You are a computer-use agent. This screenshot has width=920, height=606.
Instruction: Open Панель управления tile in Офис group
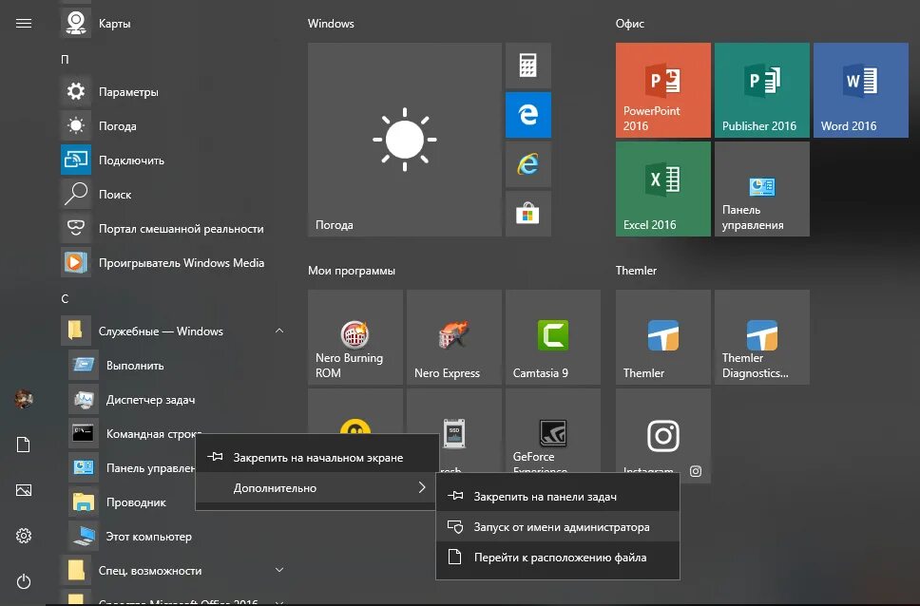[762, 189]
